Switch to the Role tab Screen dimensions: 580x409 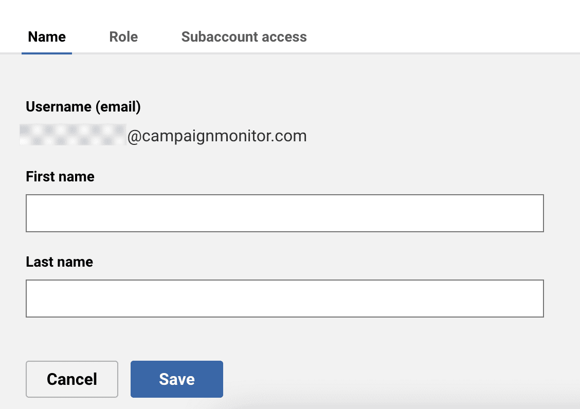point(123,37)
